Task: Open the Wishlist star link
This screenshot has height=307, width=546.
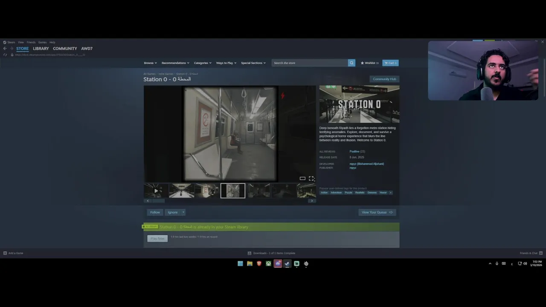Action: 369,63
